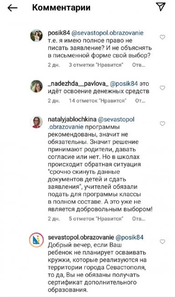Open sevastopol.obrazovanie logo avatar

[36, 240]
